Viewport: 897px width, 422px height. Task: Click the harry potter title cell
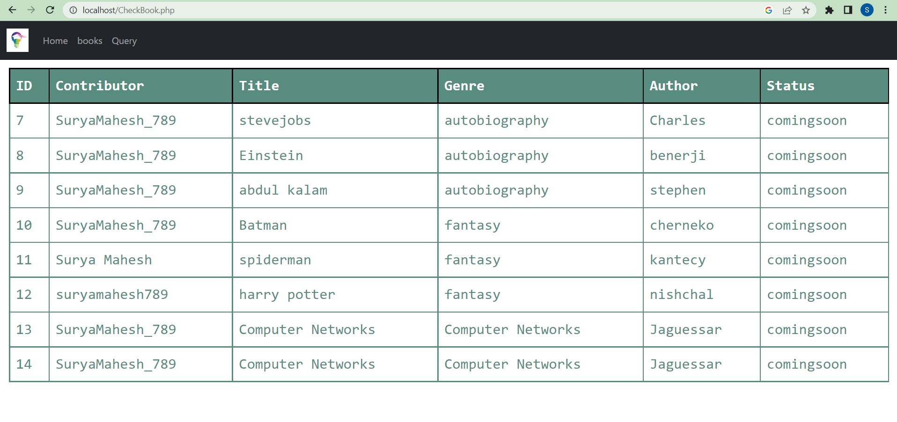[287, 295]
